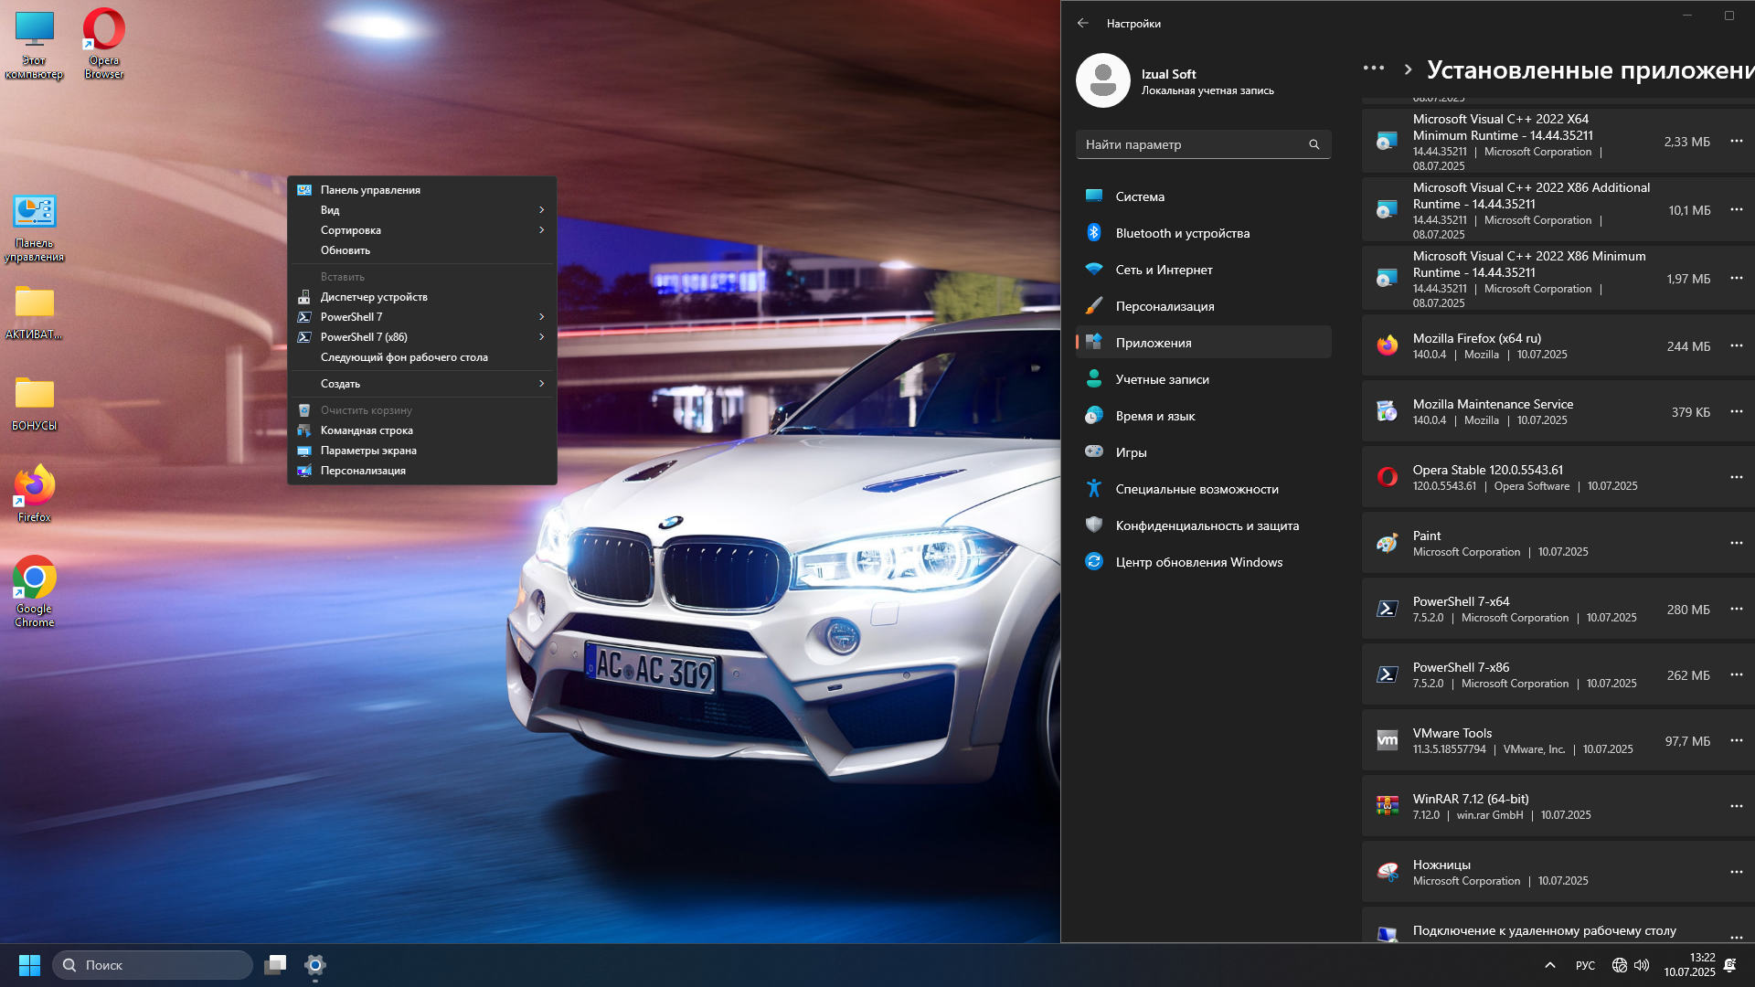The width and height of the screenshot is (1755, 987).
Task: Open Task View in taskbar
Action: (275, 965)
